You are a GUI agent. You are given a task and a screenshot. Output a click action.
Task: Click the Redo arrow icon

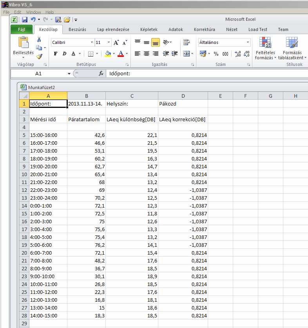coord(45,20)
